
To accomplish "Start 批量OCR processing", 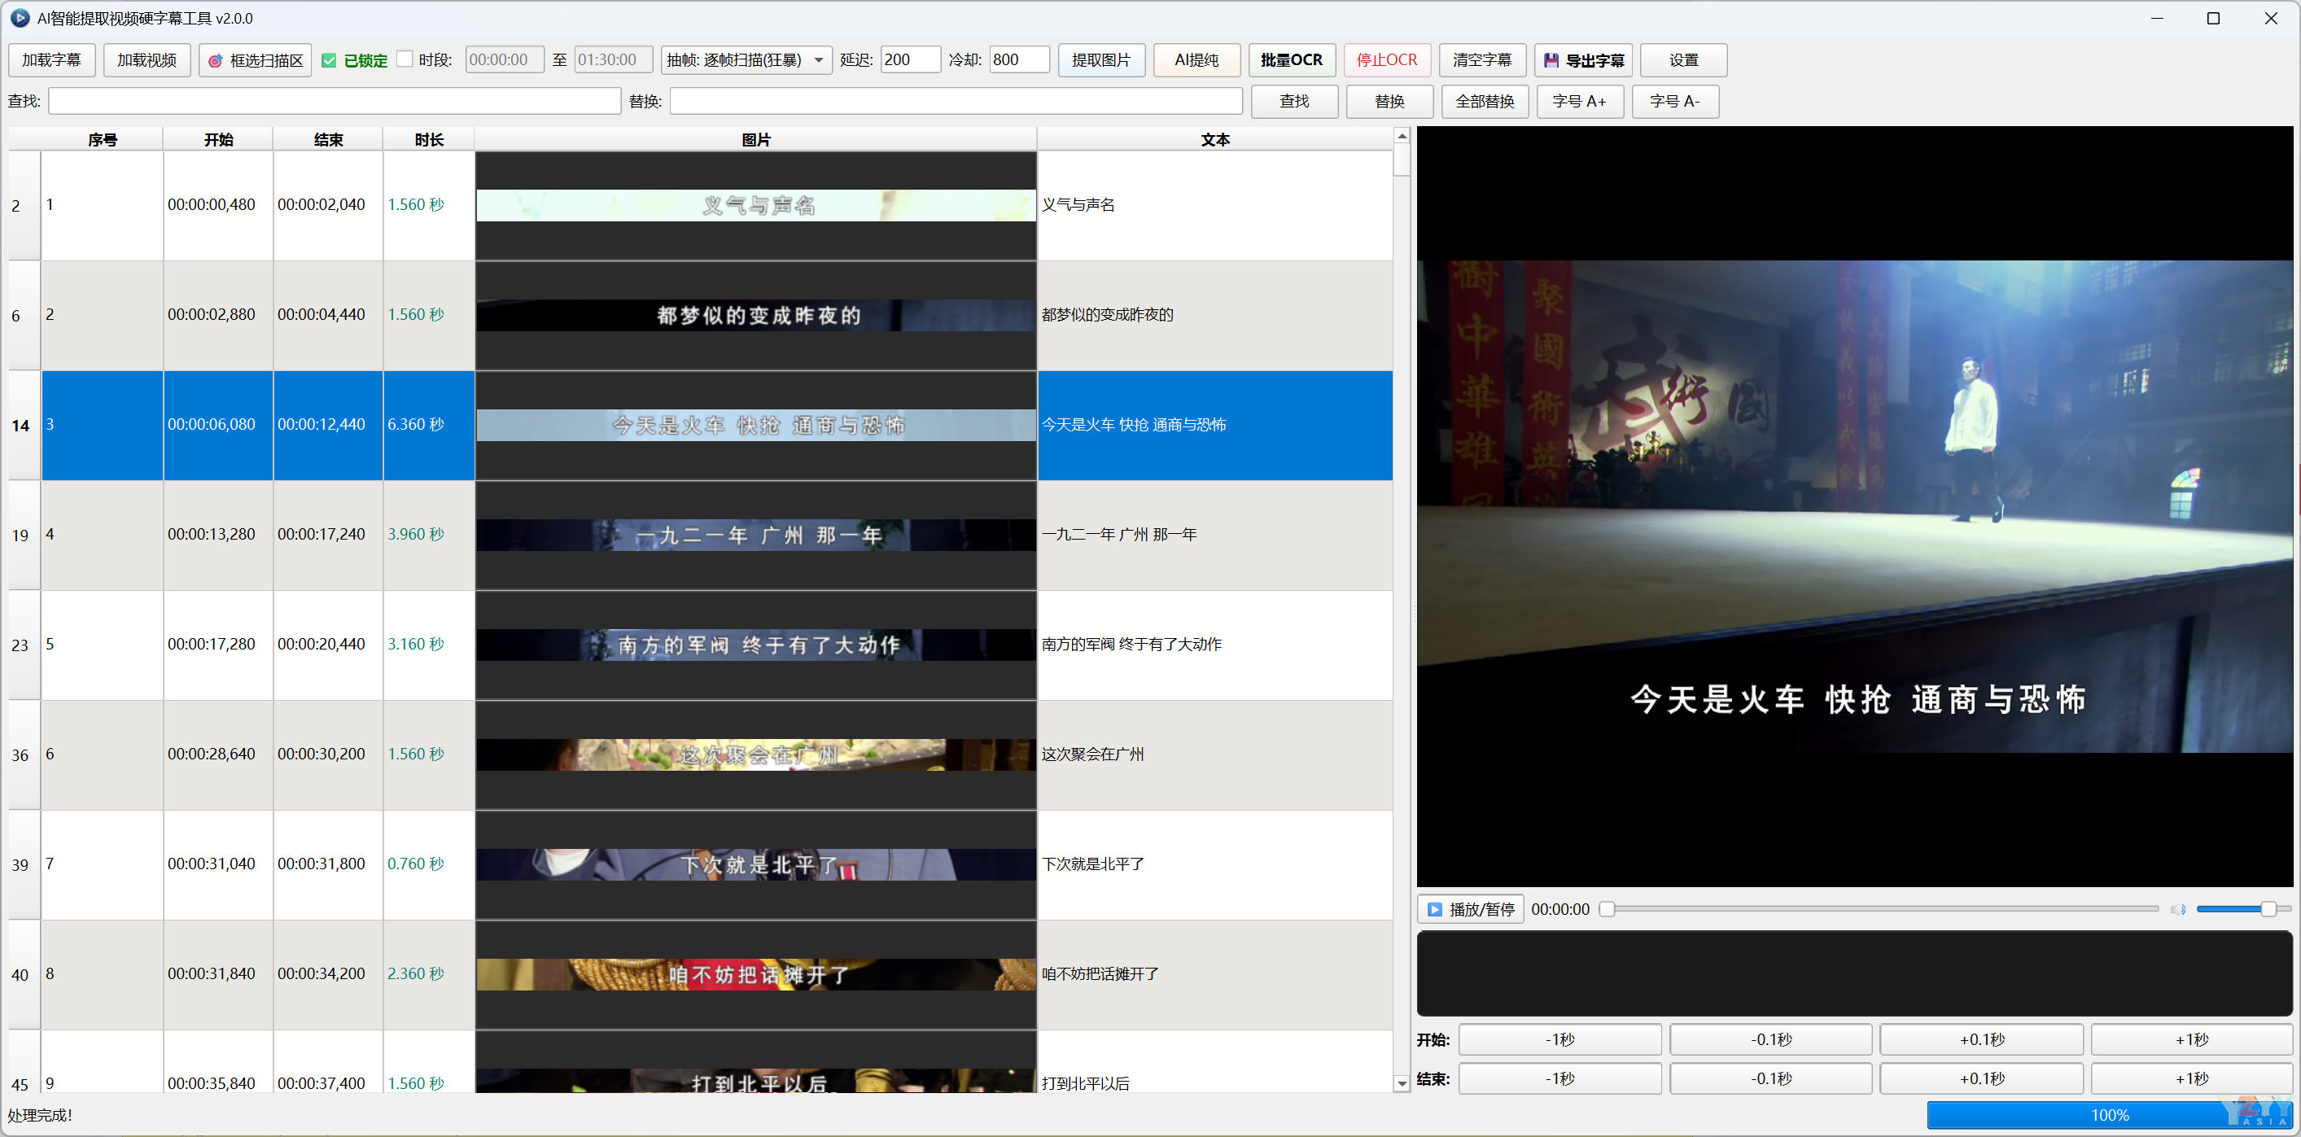I will pyautogui.click(x=1292, y=60).
